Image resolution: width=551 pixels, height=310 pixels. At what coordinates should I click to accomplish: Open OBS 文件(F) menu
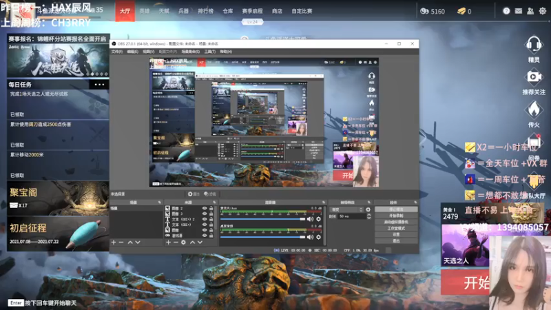point(117,52)
